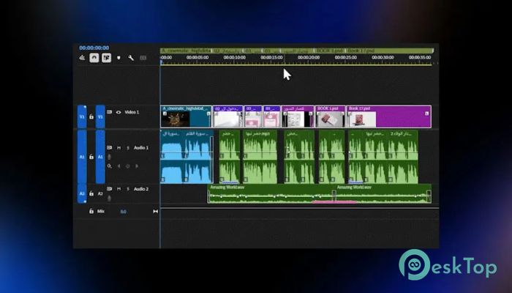The height and width of the screenshot is (293, 512).
Task: Enable voice-over record on Audio 2
Action: 110,199
